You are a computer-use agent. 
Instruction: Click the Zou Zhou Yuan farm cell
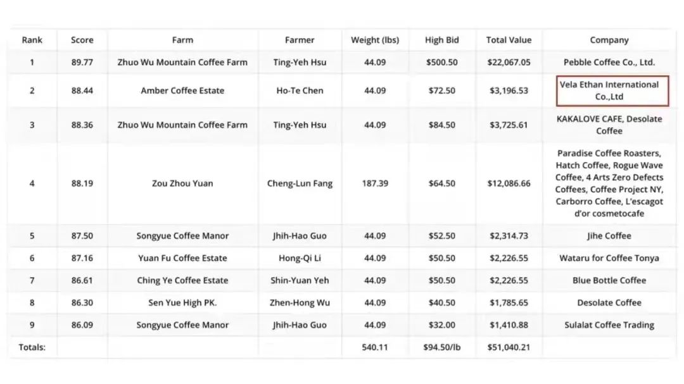point(182,183)
